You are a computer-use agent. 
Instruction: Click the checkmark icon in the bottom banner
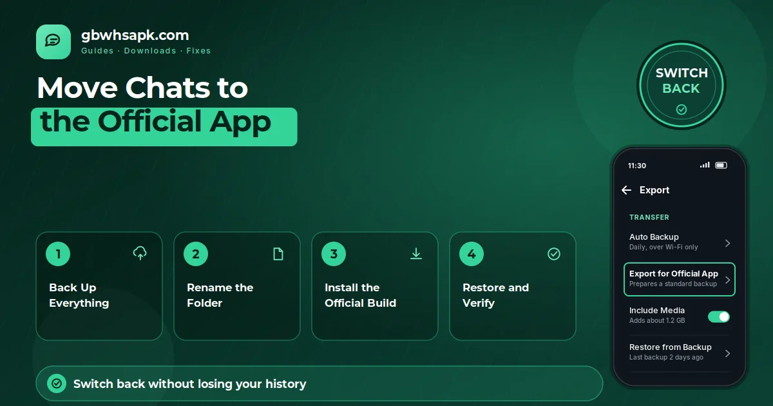(x=57, y=384)
